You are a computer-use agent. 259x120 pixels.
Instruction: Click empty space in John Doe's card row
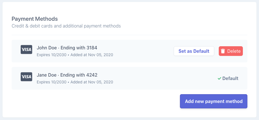[x=142, y=51]
